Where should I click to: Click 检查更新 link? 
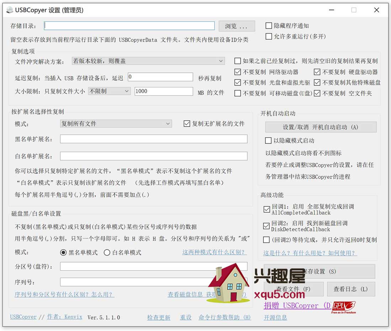(x=159, y=317)
